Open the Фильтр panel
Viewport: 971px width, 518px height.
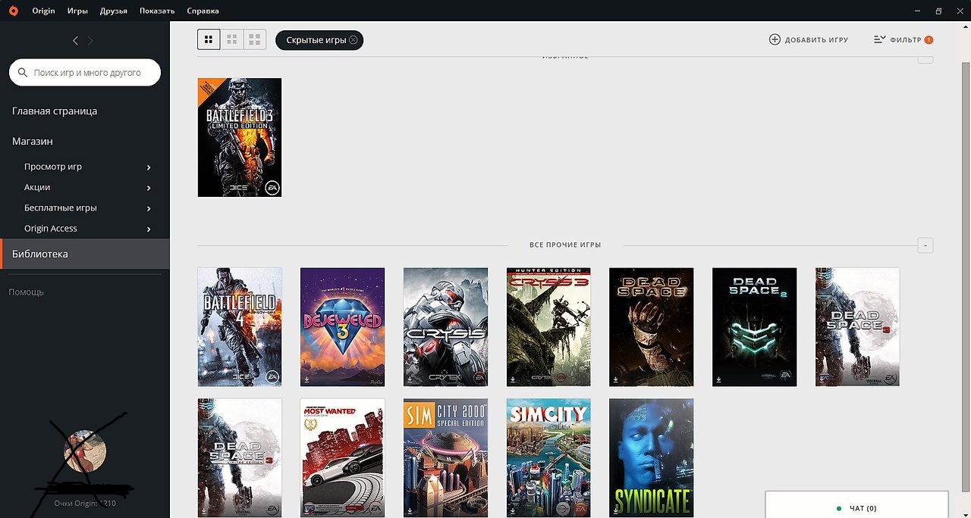903,39
